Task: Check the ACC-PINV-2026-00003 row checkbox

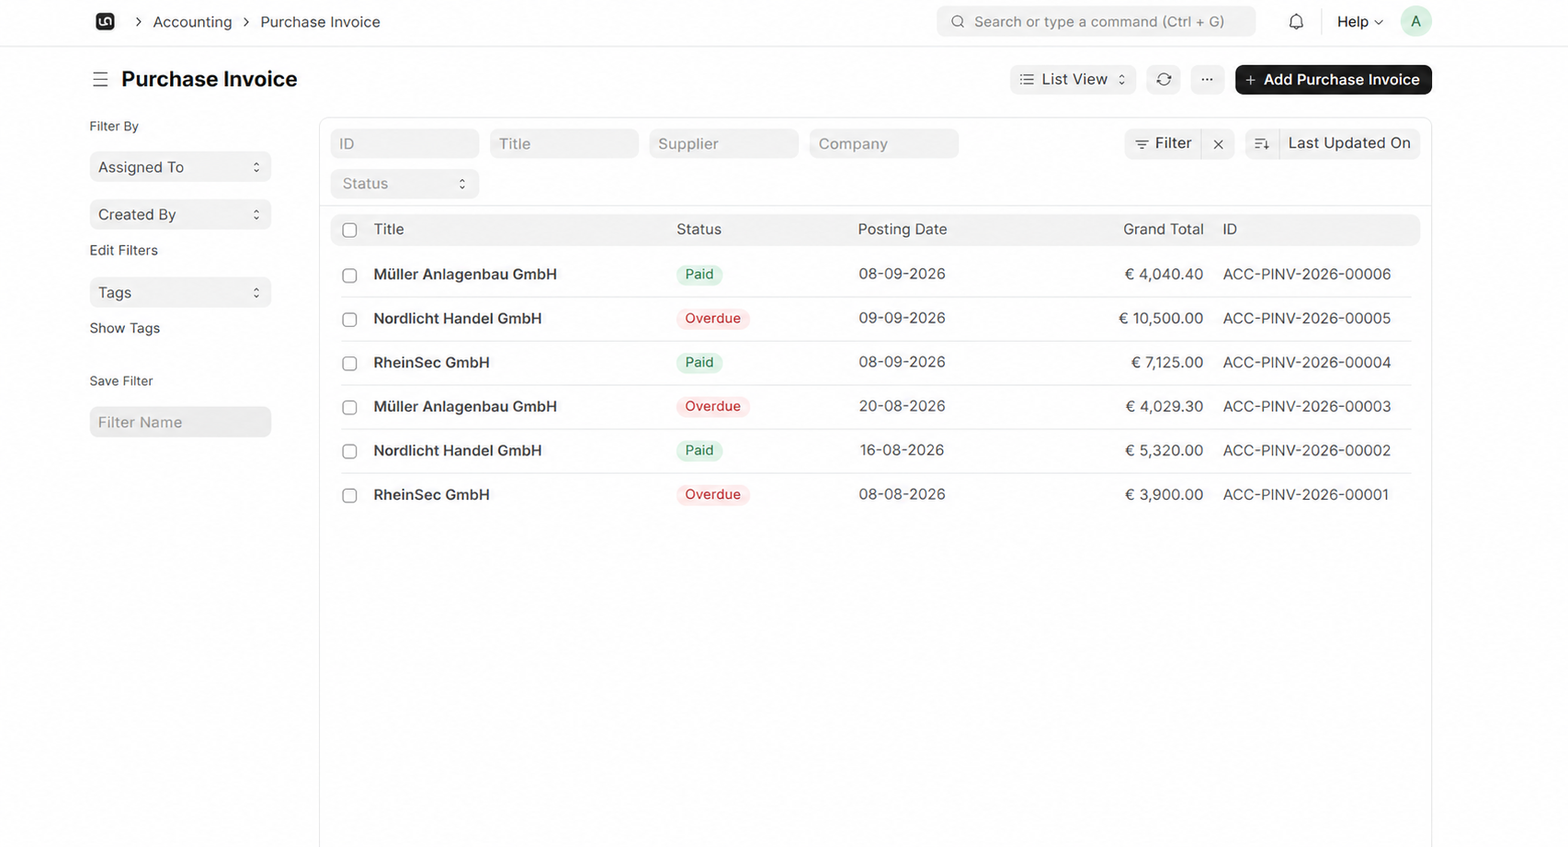Action: (349, 407)
